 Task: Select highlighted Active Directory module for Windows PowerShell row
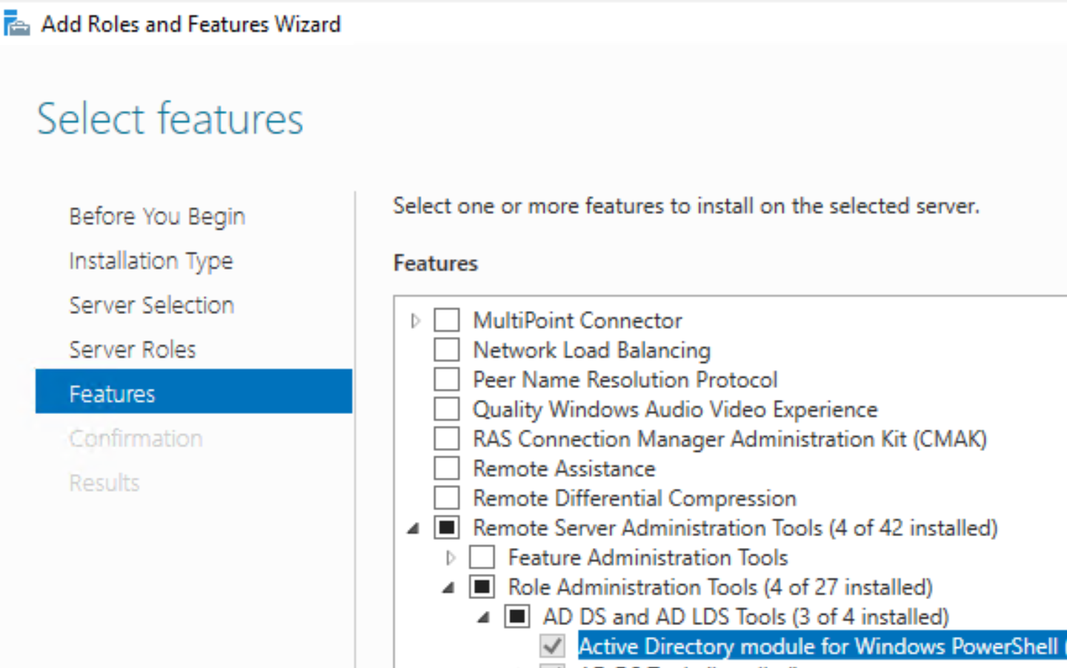[822, 646]
